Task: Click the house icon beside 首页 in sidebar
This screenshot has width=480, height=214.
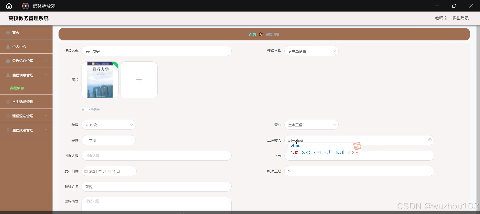Action: [8, 33]
